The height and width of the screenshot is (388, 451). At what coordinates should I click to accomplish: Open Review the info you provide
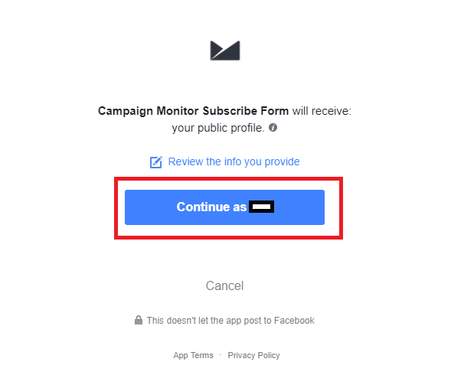tap(234, 161)
